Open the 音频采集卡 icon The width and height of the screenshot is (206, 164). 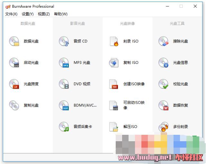point(64,127)
